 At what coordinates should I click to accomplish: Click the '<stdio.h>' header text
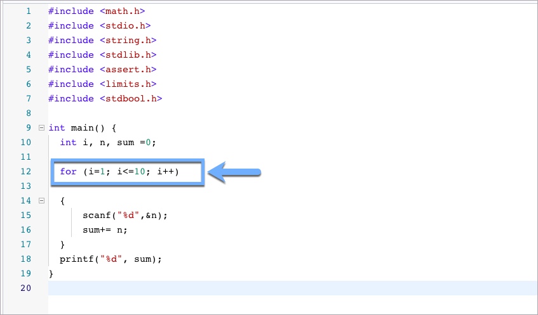125,26
